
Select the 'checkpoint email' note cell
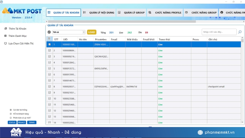(224, 86)
